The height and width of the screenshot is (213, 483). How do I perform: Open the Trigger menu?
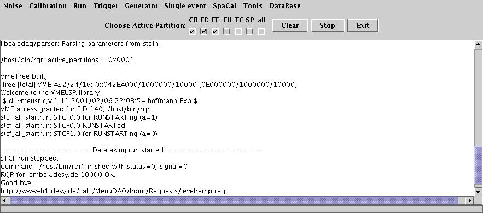(106, 6)
